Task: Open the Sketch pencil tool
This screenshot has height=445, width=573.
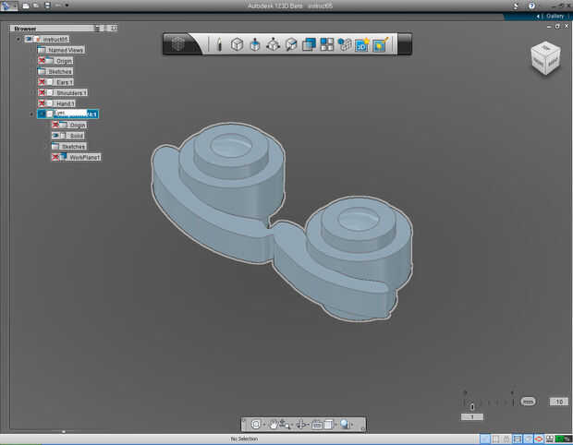Action: coord(219,44)
